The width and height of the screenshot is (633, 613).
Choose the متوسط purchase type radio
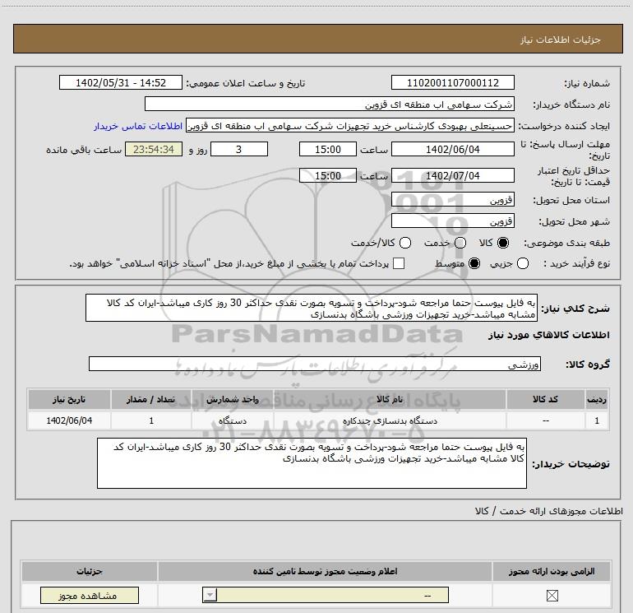474,263
